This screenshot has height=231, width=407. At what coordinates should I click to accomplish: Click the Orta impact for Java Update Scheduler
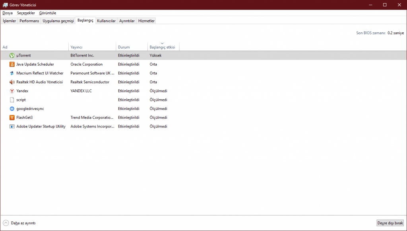[153, 64]
